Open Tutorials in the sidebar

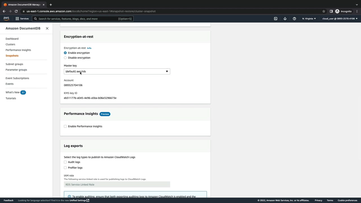11,98
